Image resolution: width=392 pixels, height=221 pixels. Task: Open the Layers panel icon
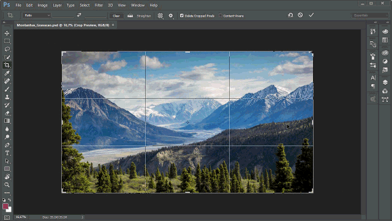click(x=385, y=82)
